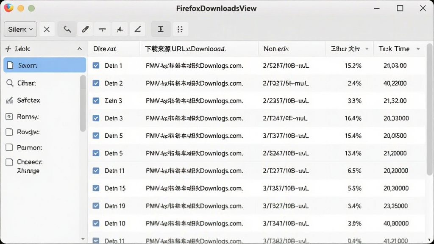Click the 21,03.00 time value
The height and width of the screenshot is (244, 434).
click(395, 66)
